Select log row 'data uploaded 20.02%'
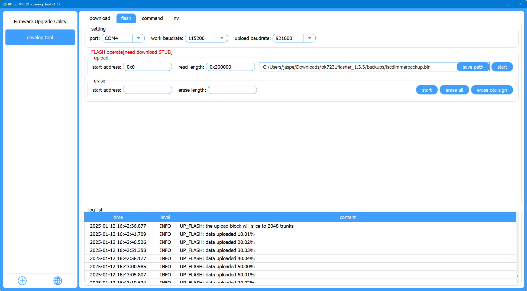 pyautogui.click(x=300, y=242)
